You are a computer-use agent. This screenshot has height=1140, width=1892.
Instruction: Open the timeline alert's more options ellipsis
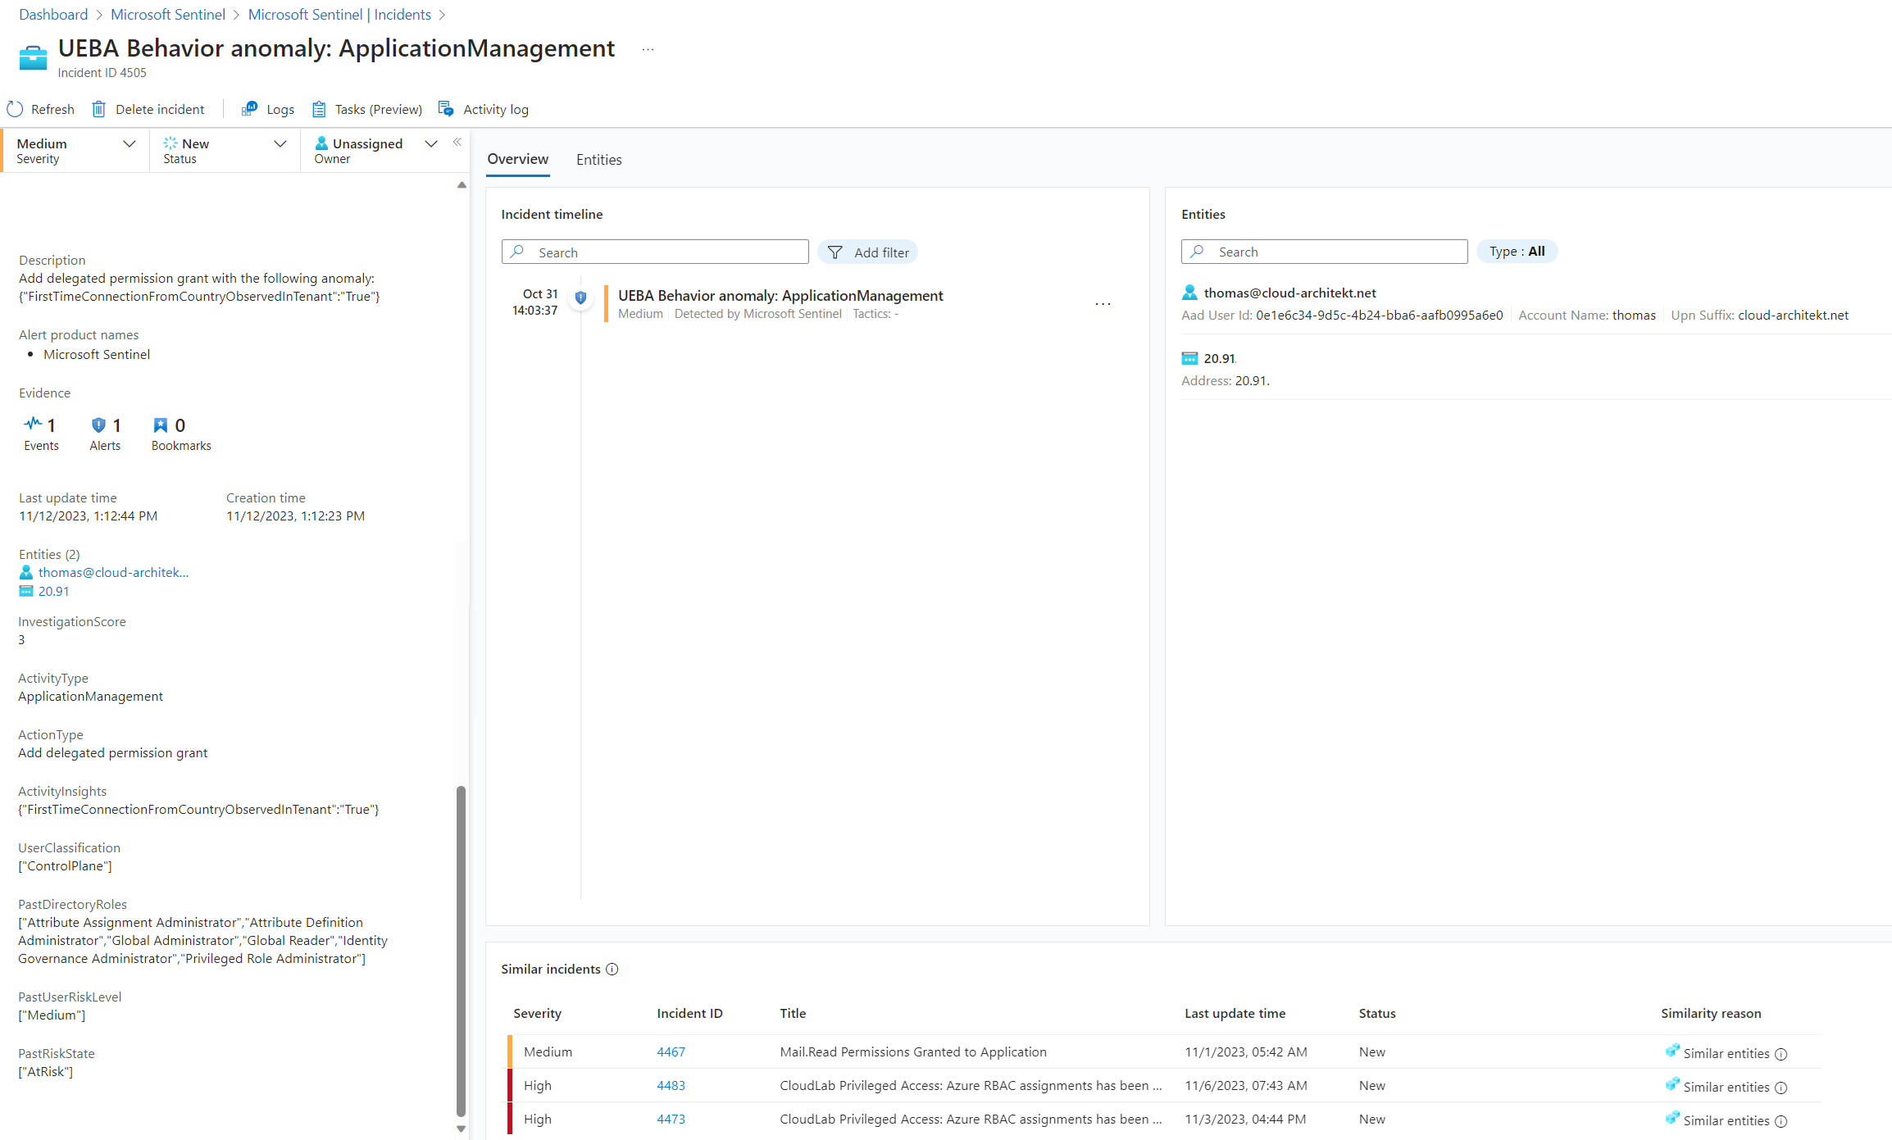(x=1103, y=304)
